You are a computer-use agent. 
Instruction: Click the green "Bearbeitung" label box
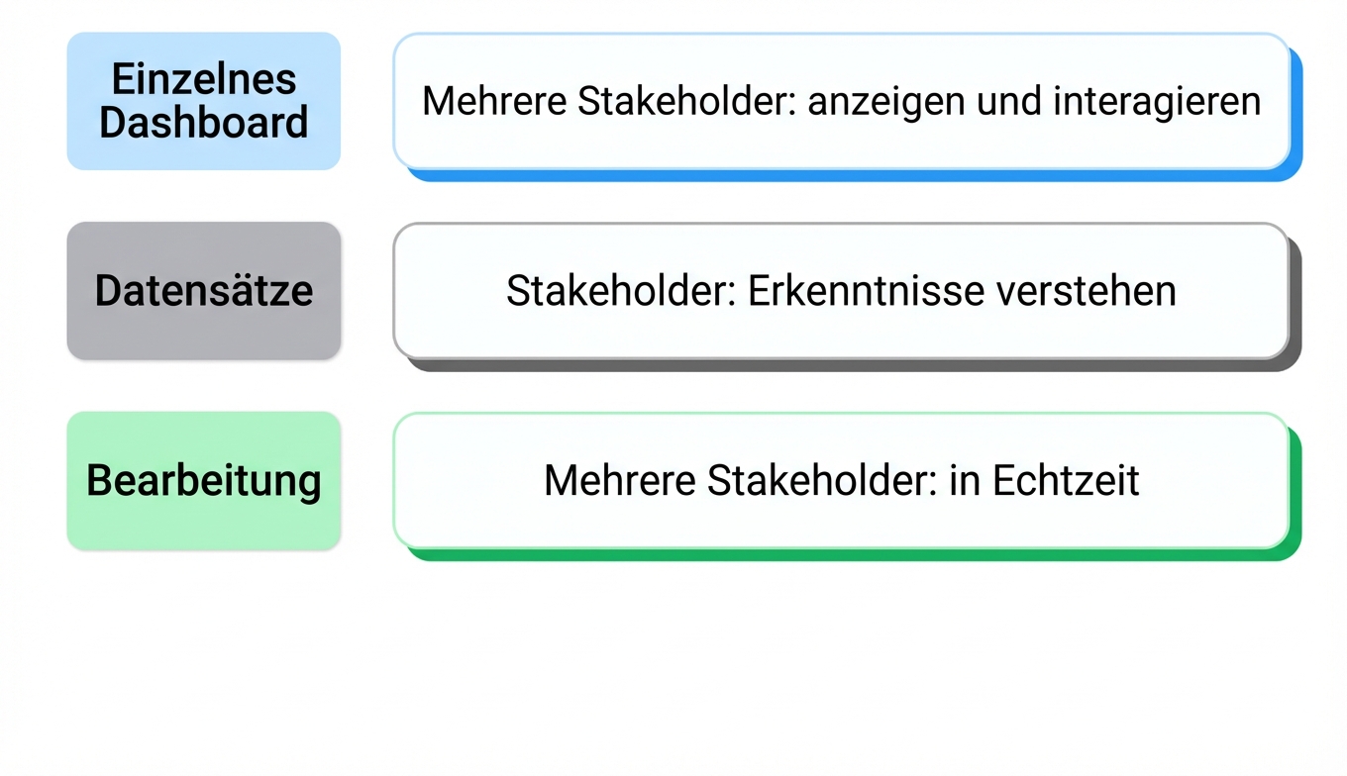(203, 480)
